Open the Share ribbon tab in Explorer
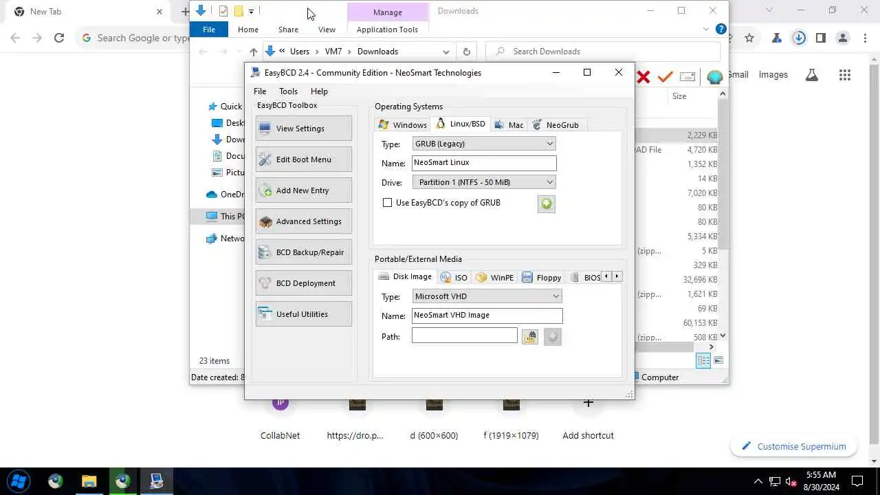The height and width of the screenshot is (495, 880). point(288,30)
